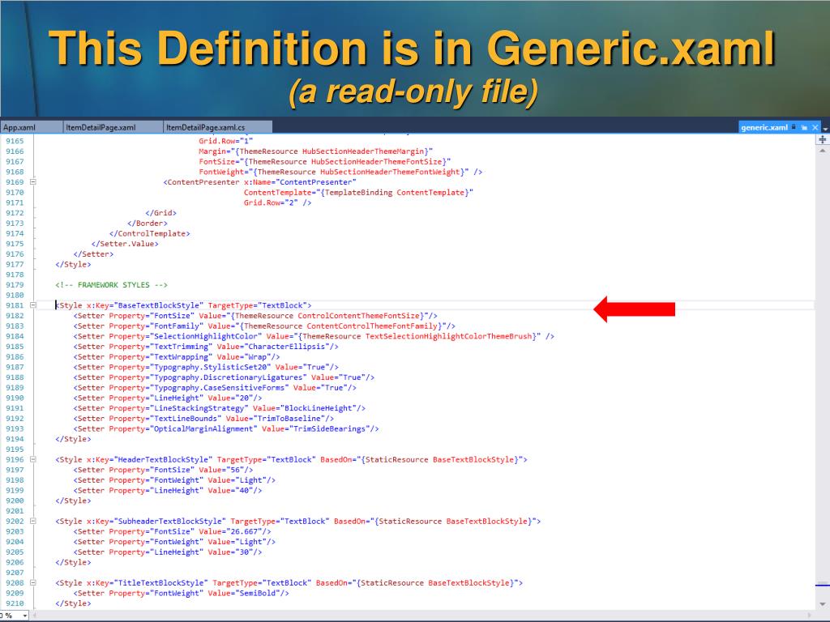
Task: Click the editor split-window icon above scrollbar
Action: tap(824, 139)
